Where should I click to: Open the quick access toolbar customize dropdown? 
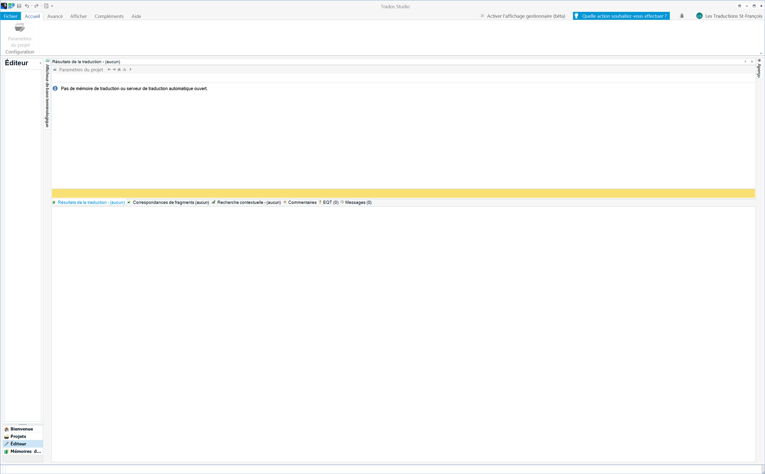[x=52, y=6]
